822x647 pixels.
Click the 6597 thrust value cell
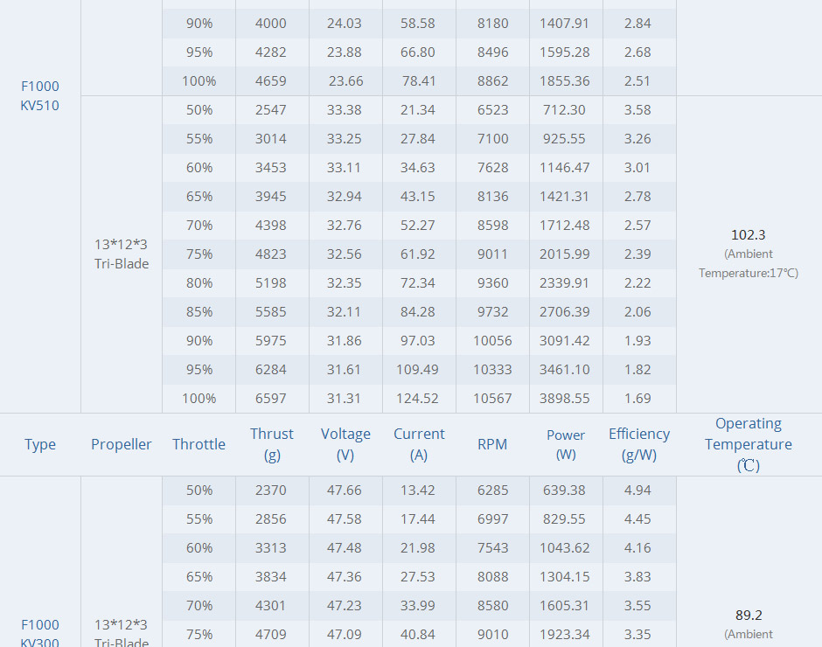click(x=271, y=398)
